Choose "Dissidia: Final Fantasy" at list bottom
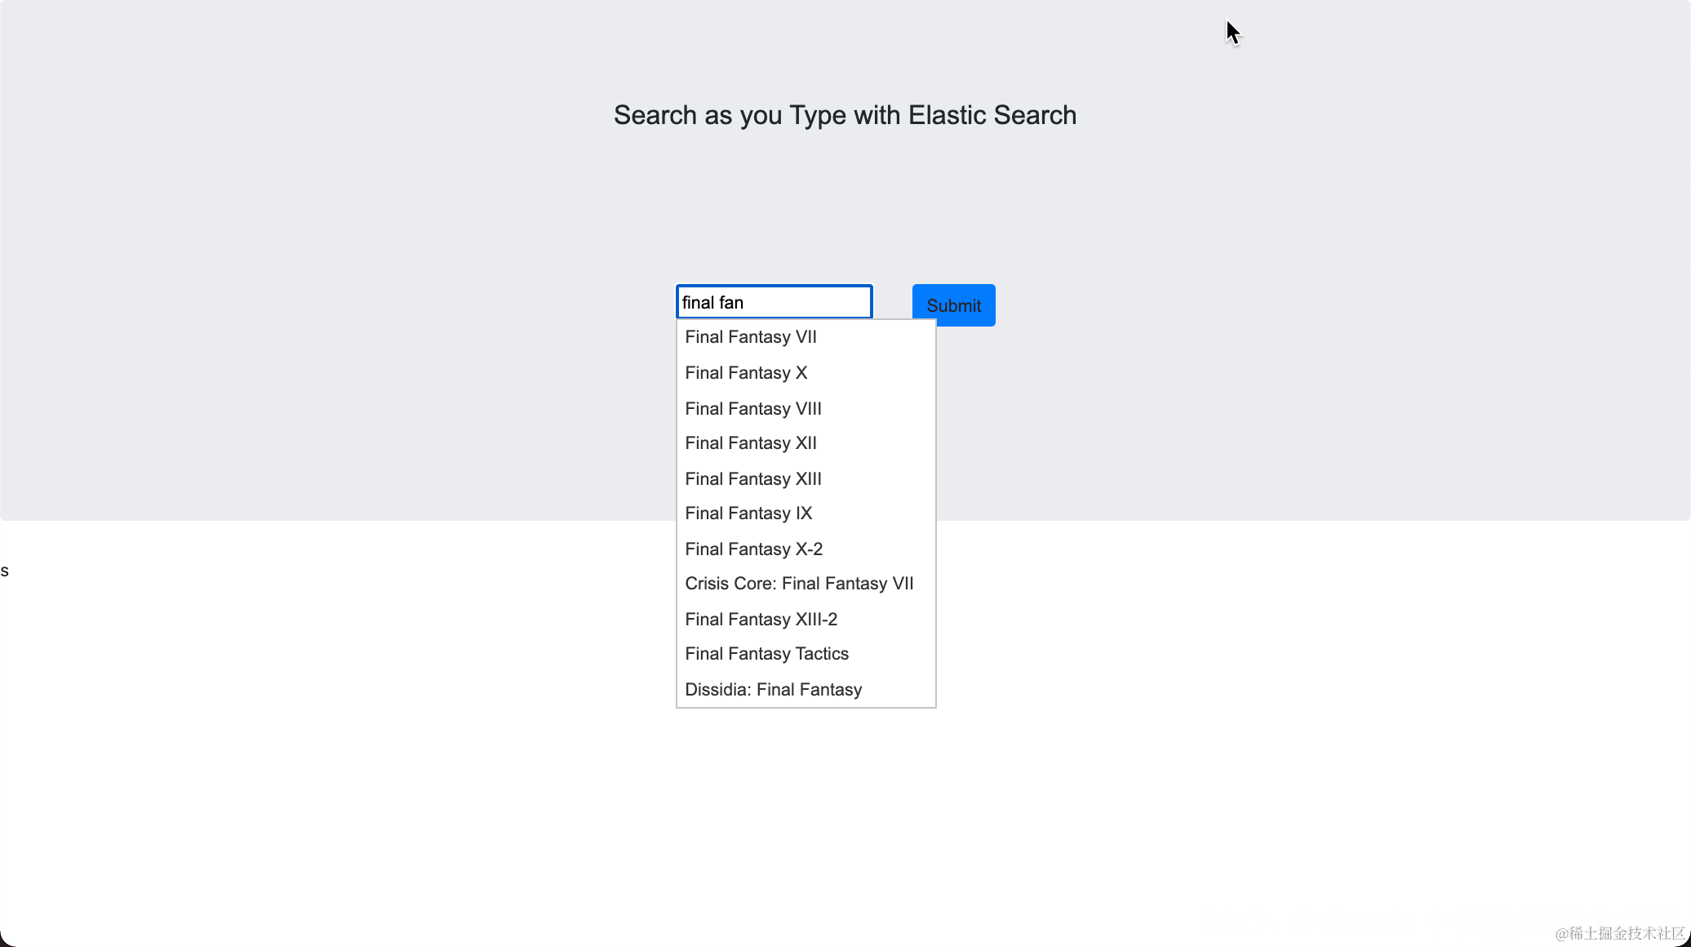 click(773, 690)
